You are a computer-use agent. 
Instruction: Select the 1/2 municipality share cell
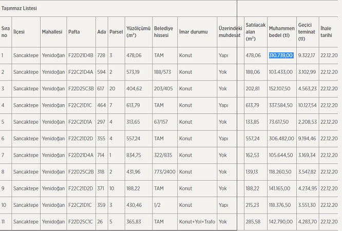(157, 205)
